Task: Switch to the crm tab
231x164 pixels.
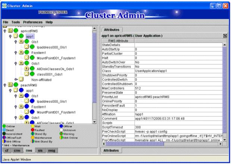Action: tap(17, 151)
